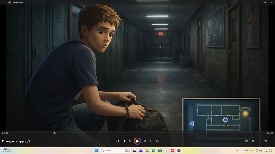The image size is (275, 154).
Task: Toggle repeat mode
Action: (157, 141)
